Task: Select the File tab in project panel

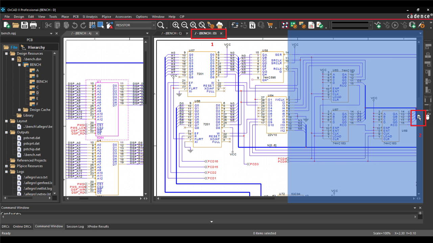Action: point(11,47)
